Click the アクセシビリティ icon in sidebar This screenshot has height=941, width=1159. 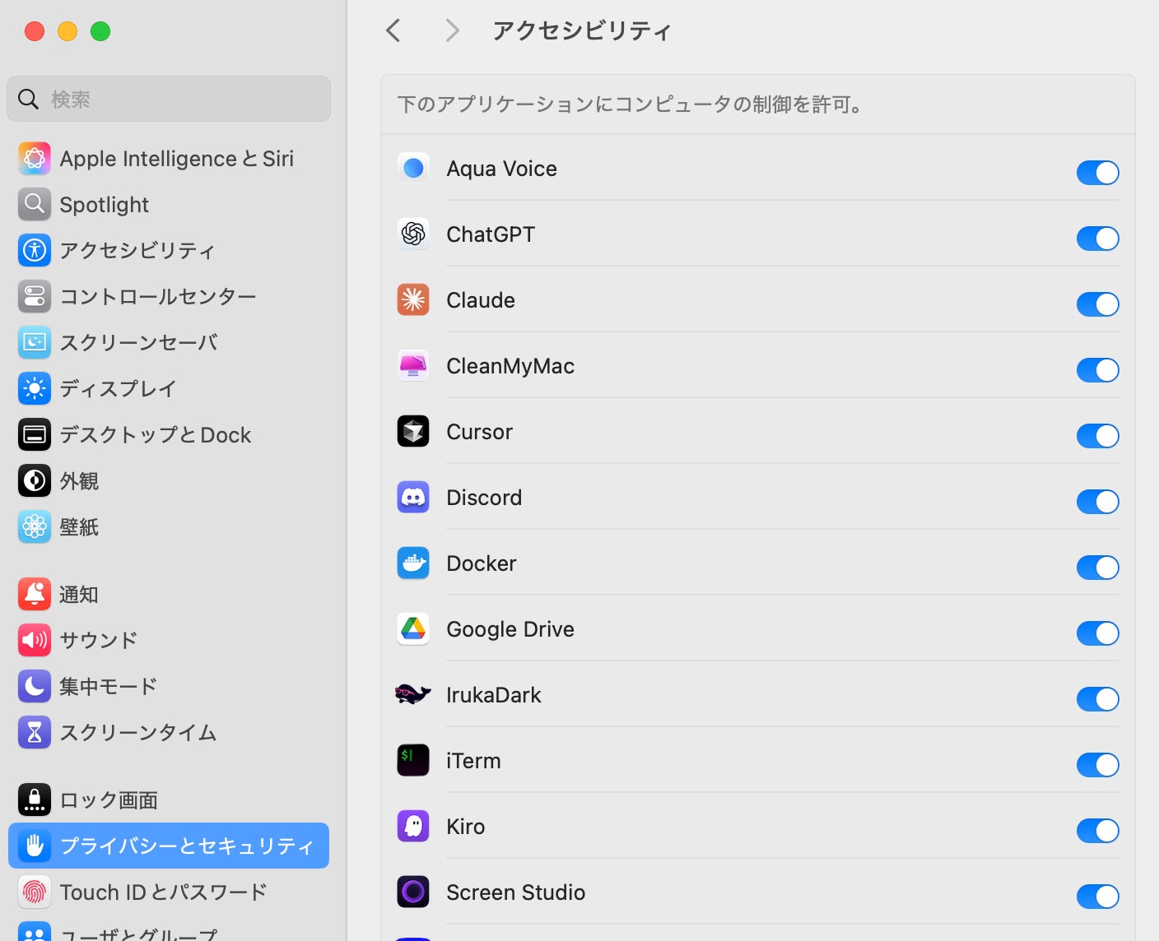coord(35,250)
